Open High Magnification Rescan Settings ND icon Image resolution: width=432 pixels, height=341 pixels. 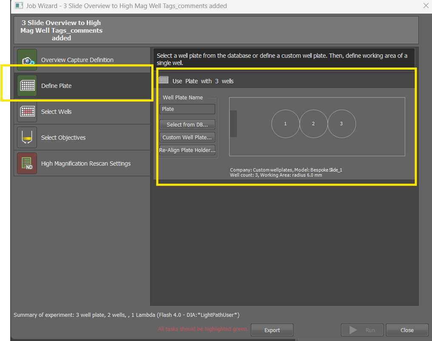(27, 163)
